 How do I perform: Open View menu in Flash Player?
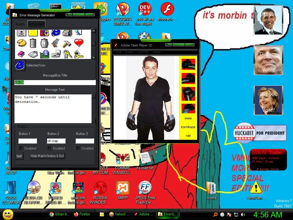coord(129,52)
